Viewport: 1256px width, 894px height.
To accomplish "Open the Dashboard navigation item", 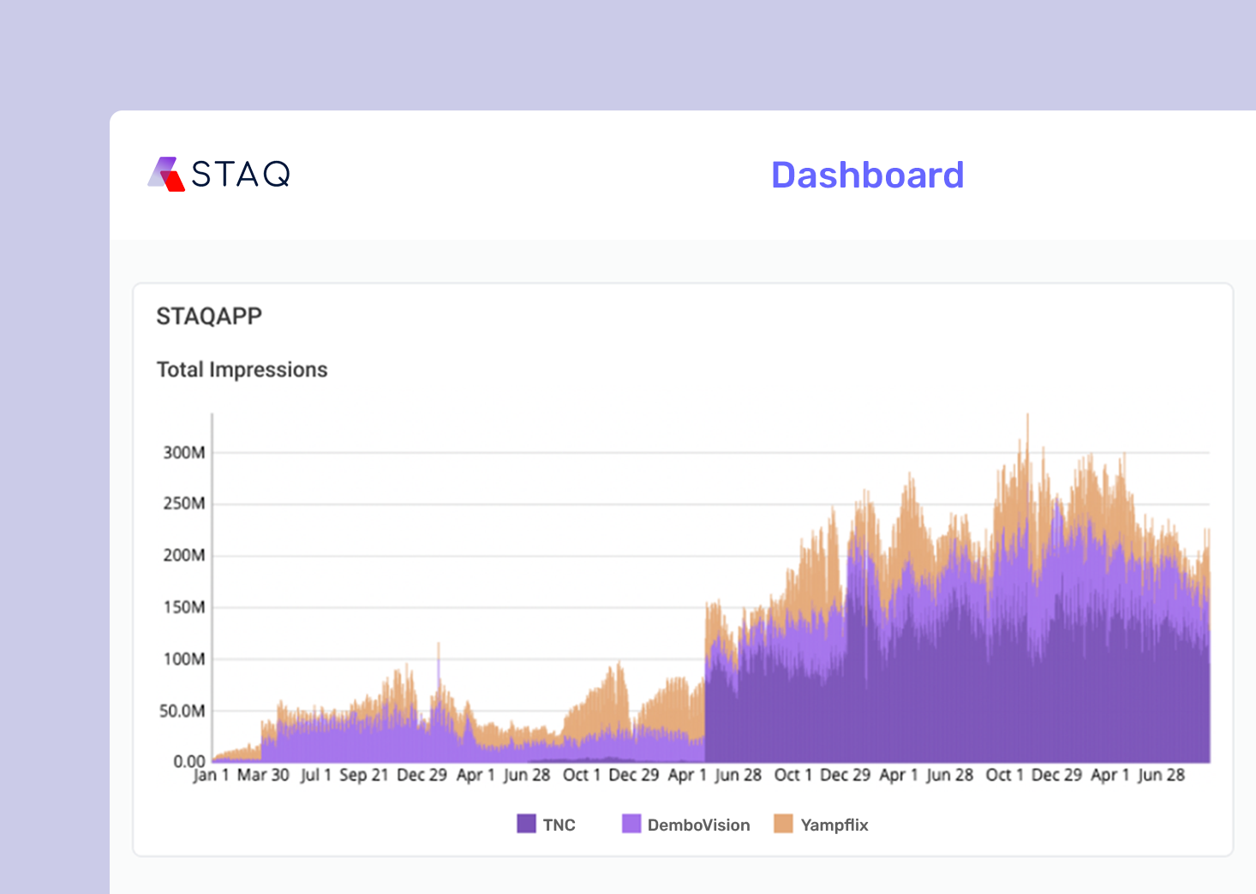I will pyautogui.click(x=867, y=175).
